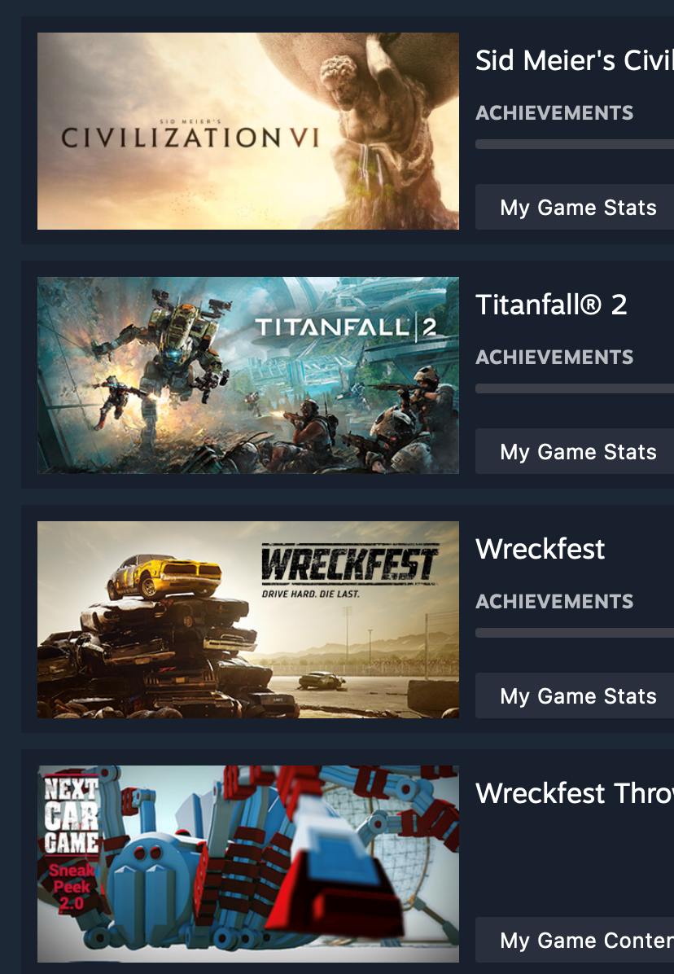Select ACHIEVEMENTS label under Civilization VI
The width and height of the screenshot is (674, 974).
pyautogui.click(x=554, y=113)
